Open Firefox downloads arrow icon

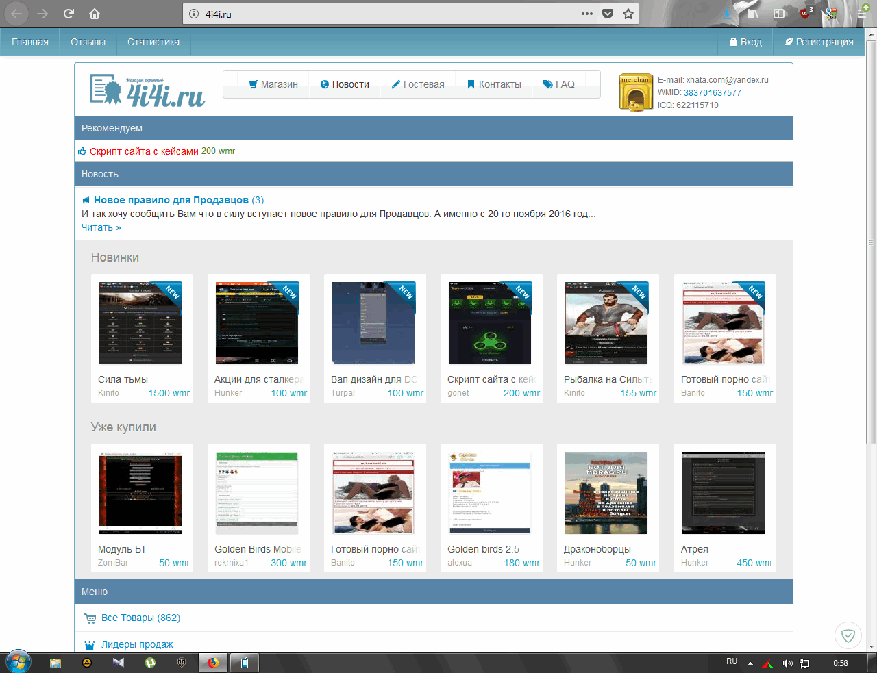(727, 14)
